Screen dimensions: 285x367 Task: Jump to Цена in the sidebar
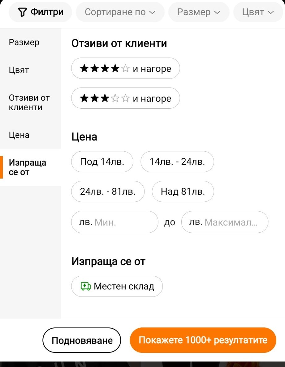(x=19, y=135)
